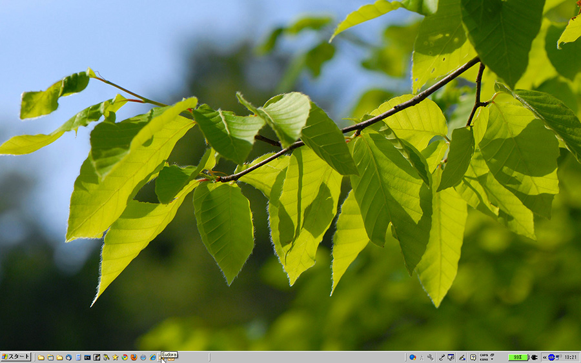Toggle the CAPS lock indicator

point(484,355)
